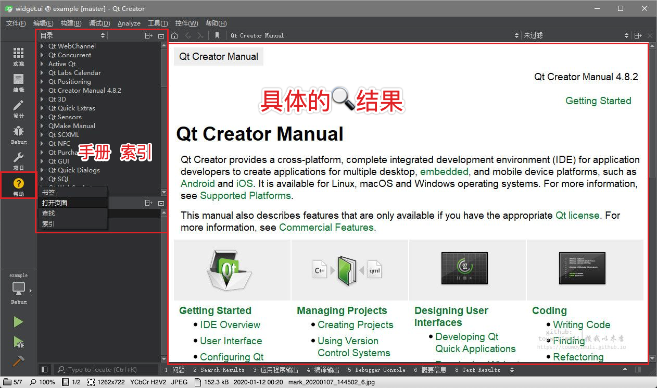Toggle the right sidebar button in the status bar
The width and height of the screenshot is (657, 388).
click(638, 370)
